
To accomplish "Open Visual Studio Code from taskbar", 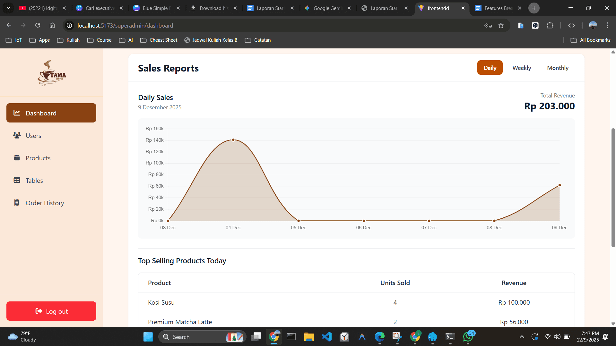I will click(326, 337).
